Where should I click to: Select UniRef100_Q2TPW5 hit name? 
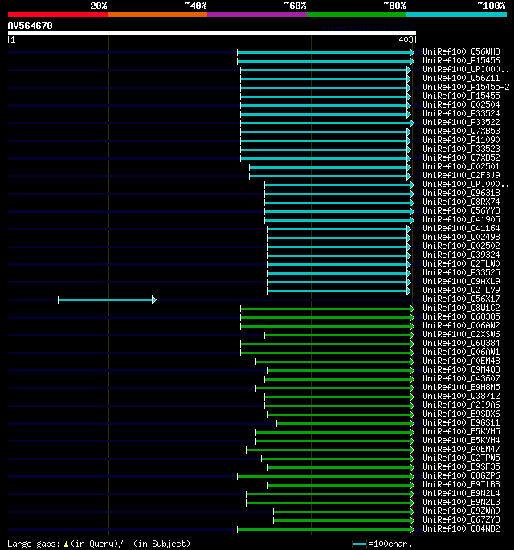click(461, 458)
